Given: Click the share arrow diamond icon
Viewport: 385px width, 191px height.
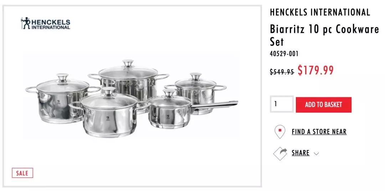Looking at the screenshot, I should coord(280,154).
